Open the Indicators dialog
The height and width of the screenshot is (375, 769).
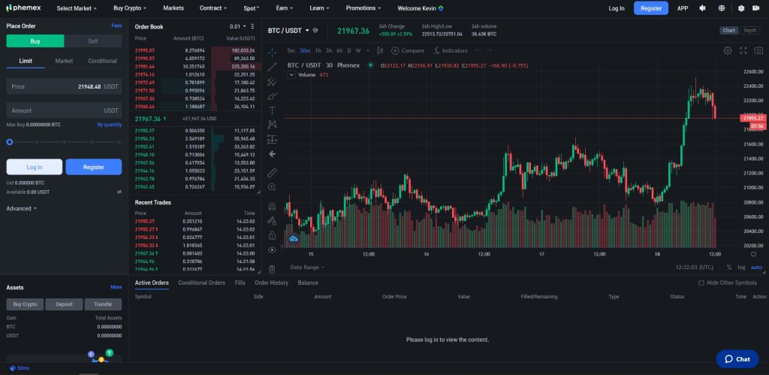451,50
